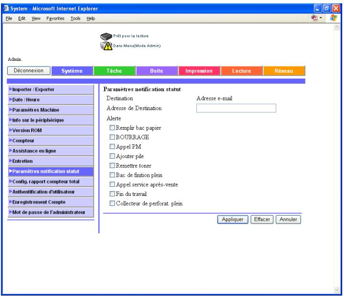Select Compteur sidebar item
Image resolution: width=344 pixels, height=296 pixels.
coord(51,141)
